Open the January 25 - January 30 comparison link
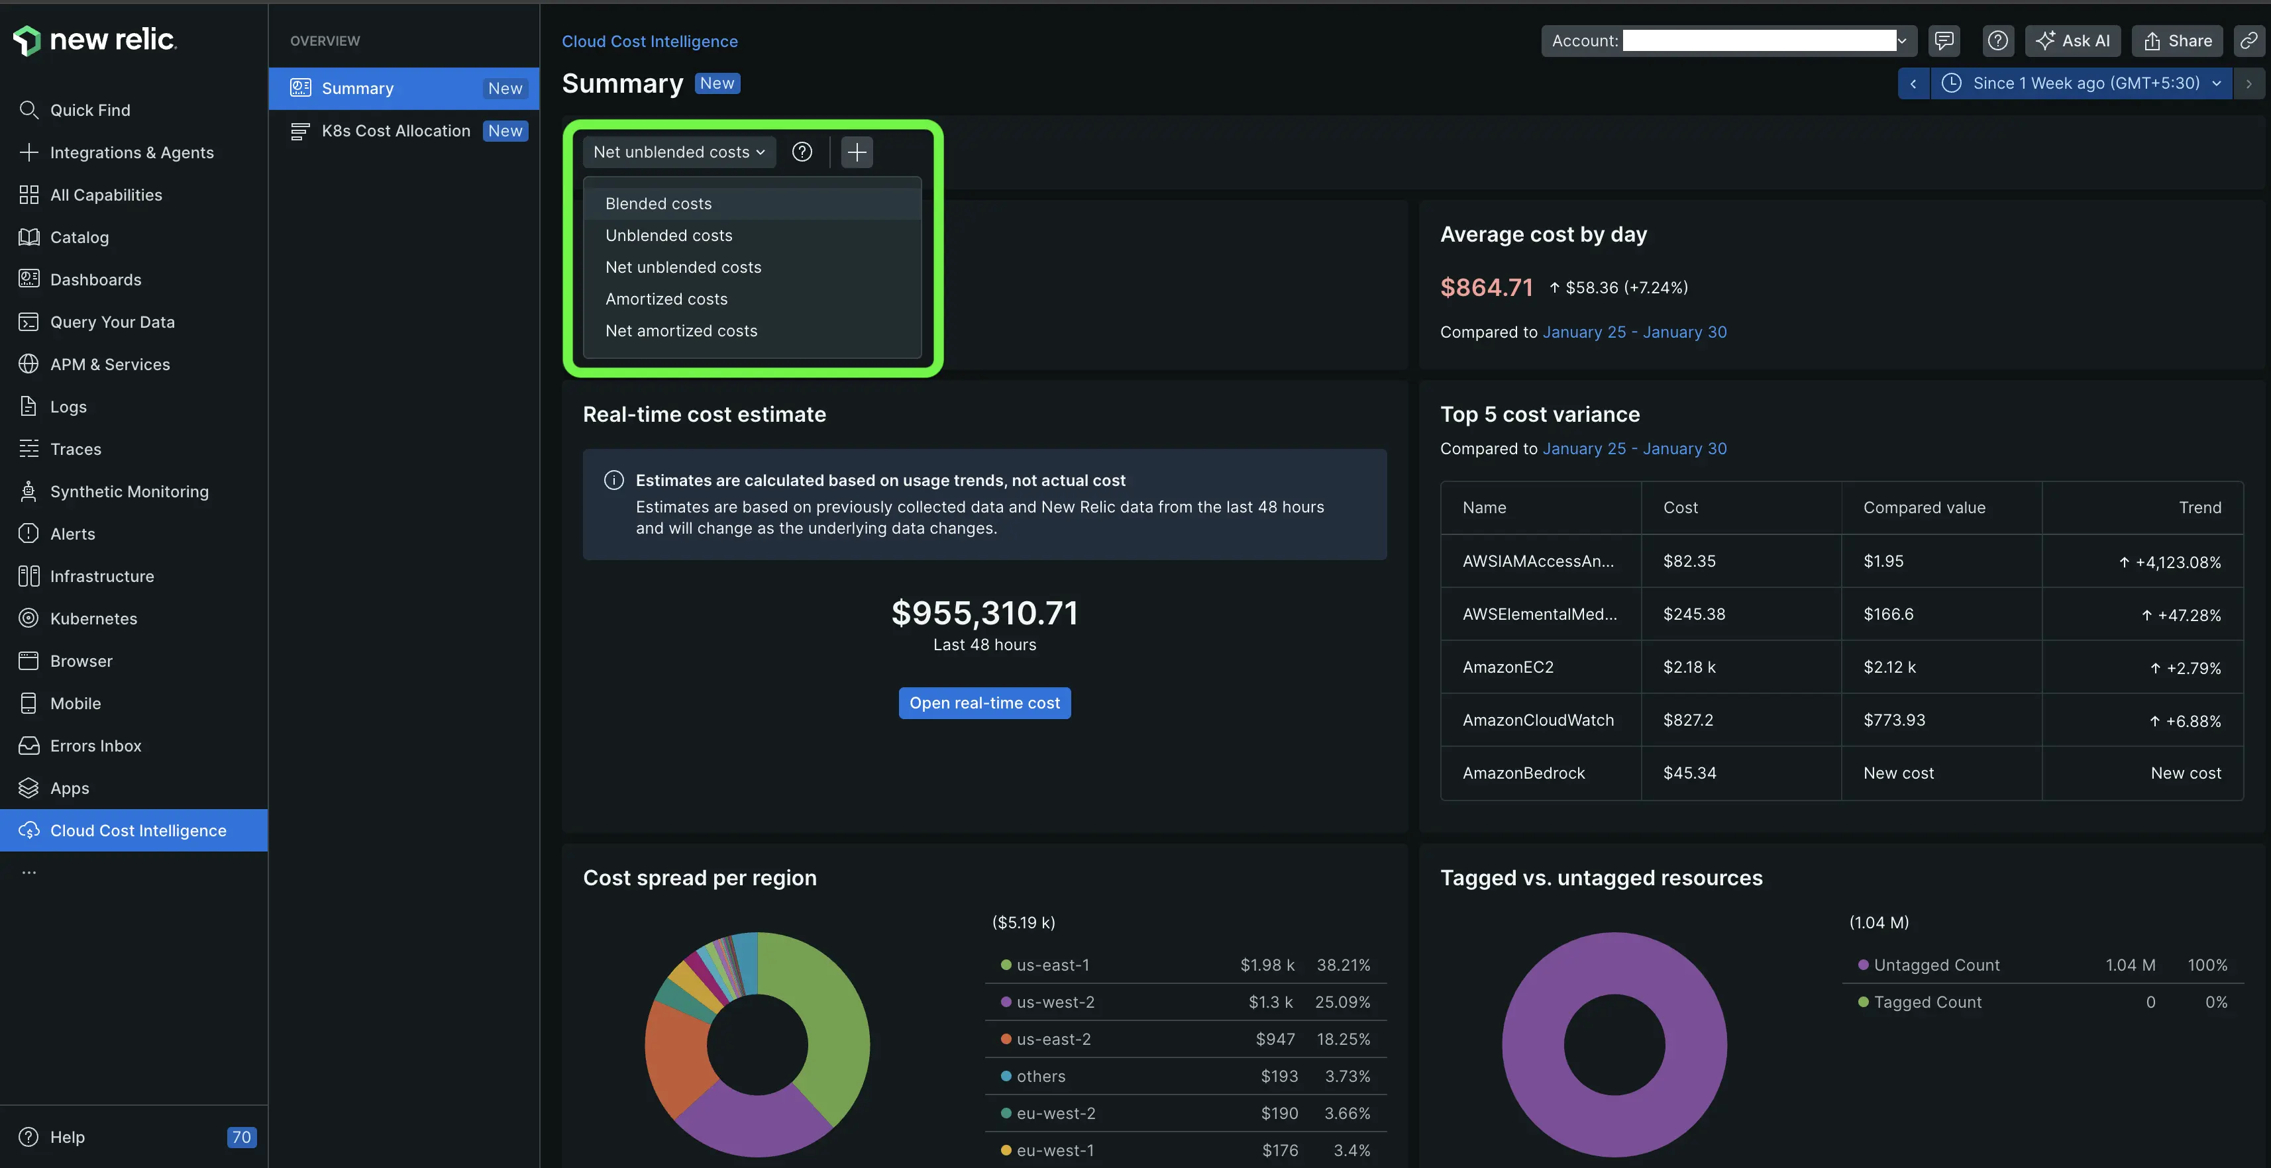2271x1168 pixels. point(1634,332)
